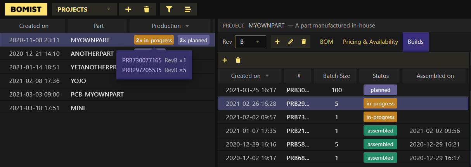The image size is (471, 167).
Task: Delete revision using trash icon beside pencil
Action: 304,42
